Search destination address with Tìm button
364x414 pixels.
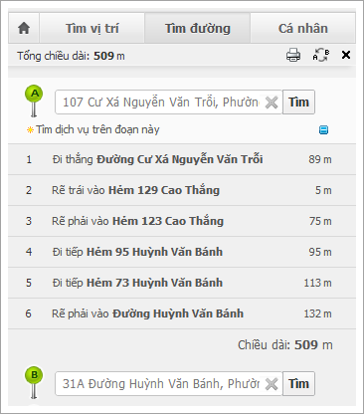point(298,384)
